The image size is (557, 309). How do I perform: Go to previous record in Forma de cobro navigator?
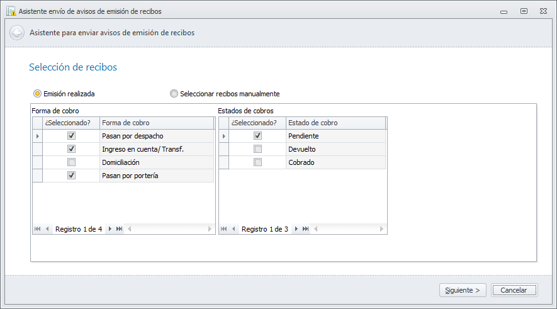coord(47,229)
